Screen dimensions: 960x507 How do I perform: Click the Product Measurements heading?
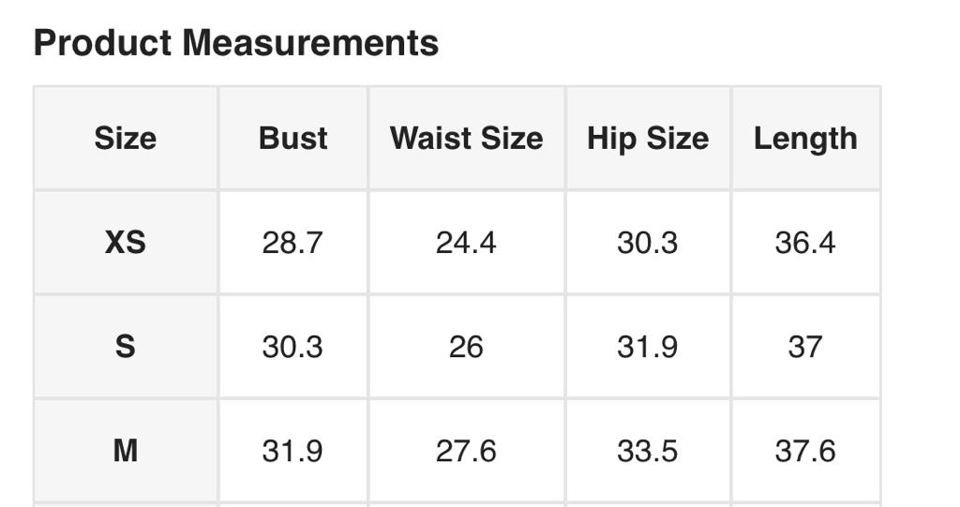(x=236, y=43)
